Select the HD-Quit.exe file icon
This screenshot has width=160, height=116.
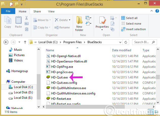[x=48, y=77]
